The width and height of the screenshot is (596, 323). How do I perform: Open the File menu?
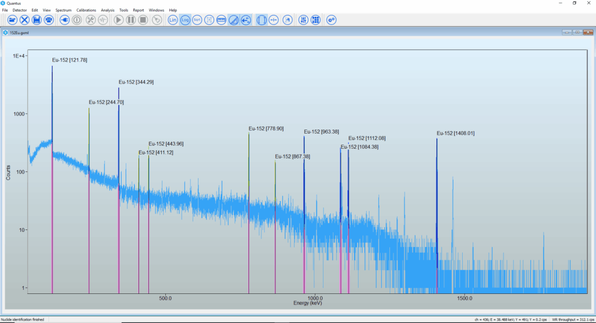(5, 10)
